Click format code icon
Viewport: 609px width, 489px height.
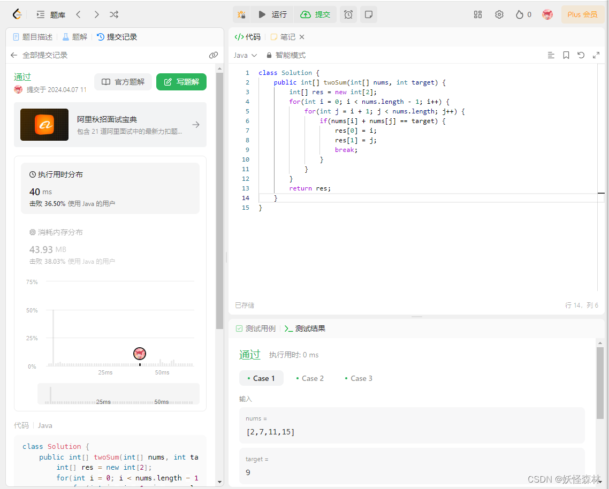click(551, 55)
